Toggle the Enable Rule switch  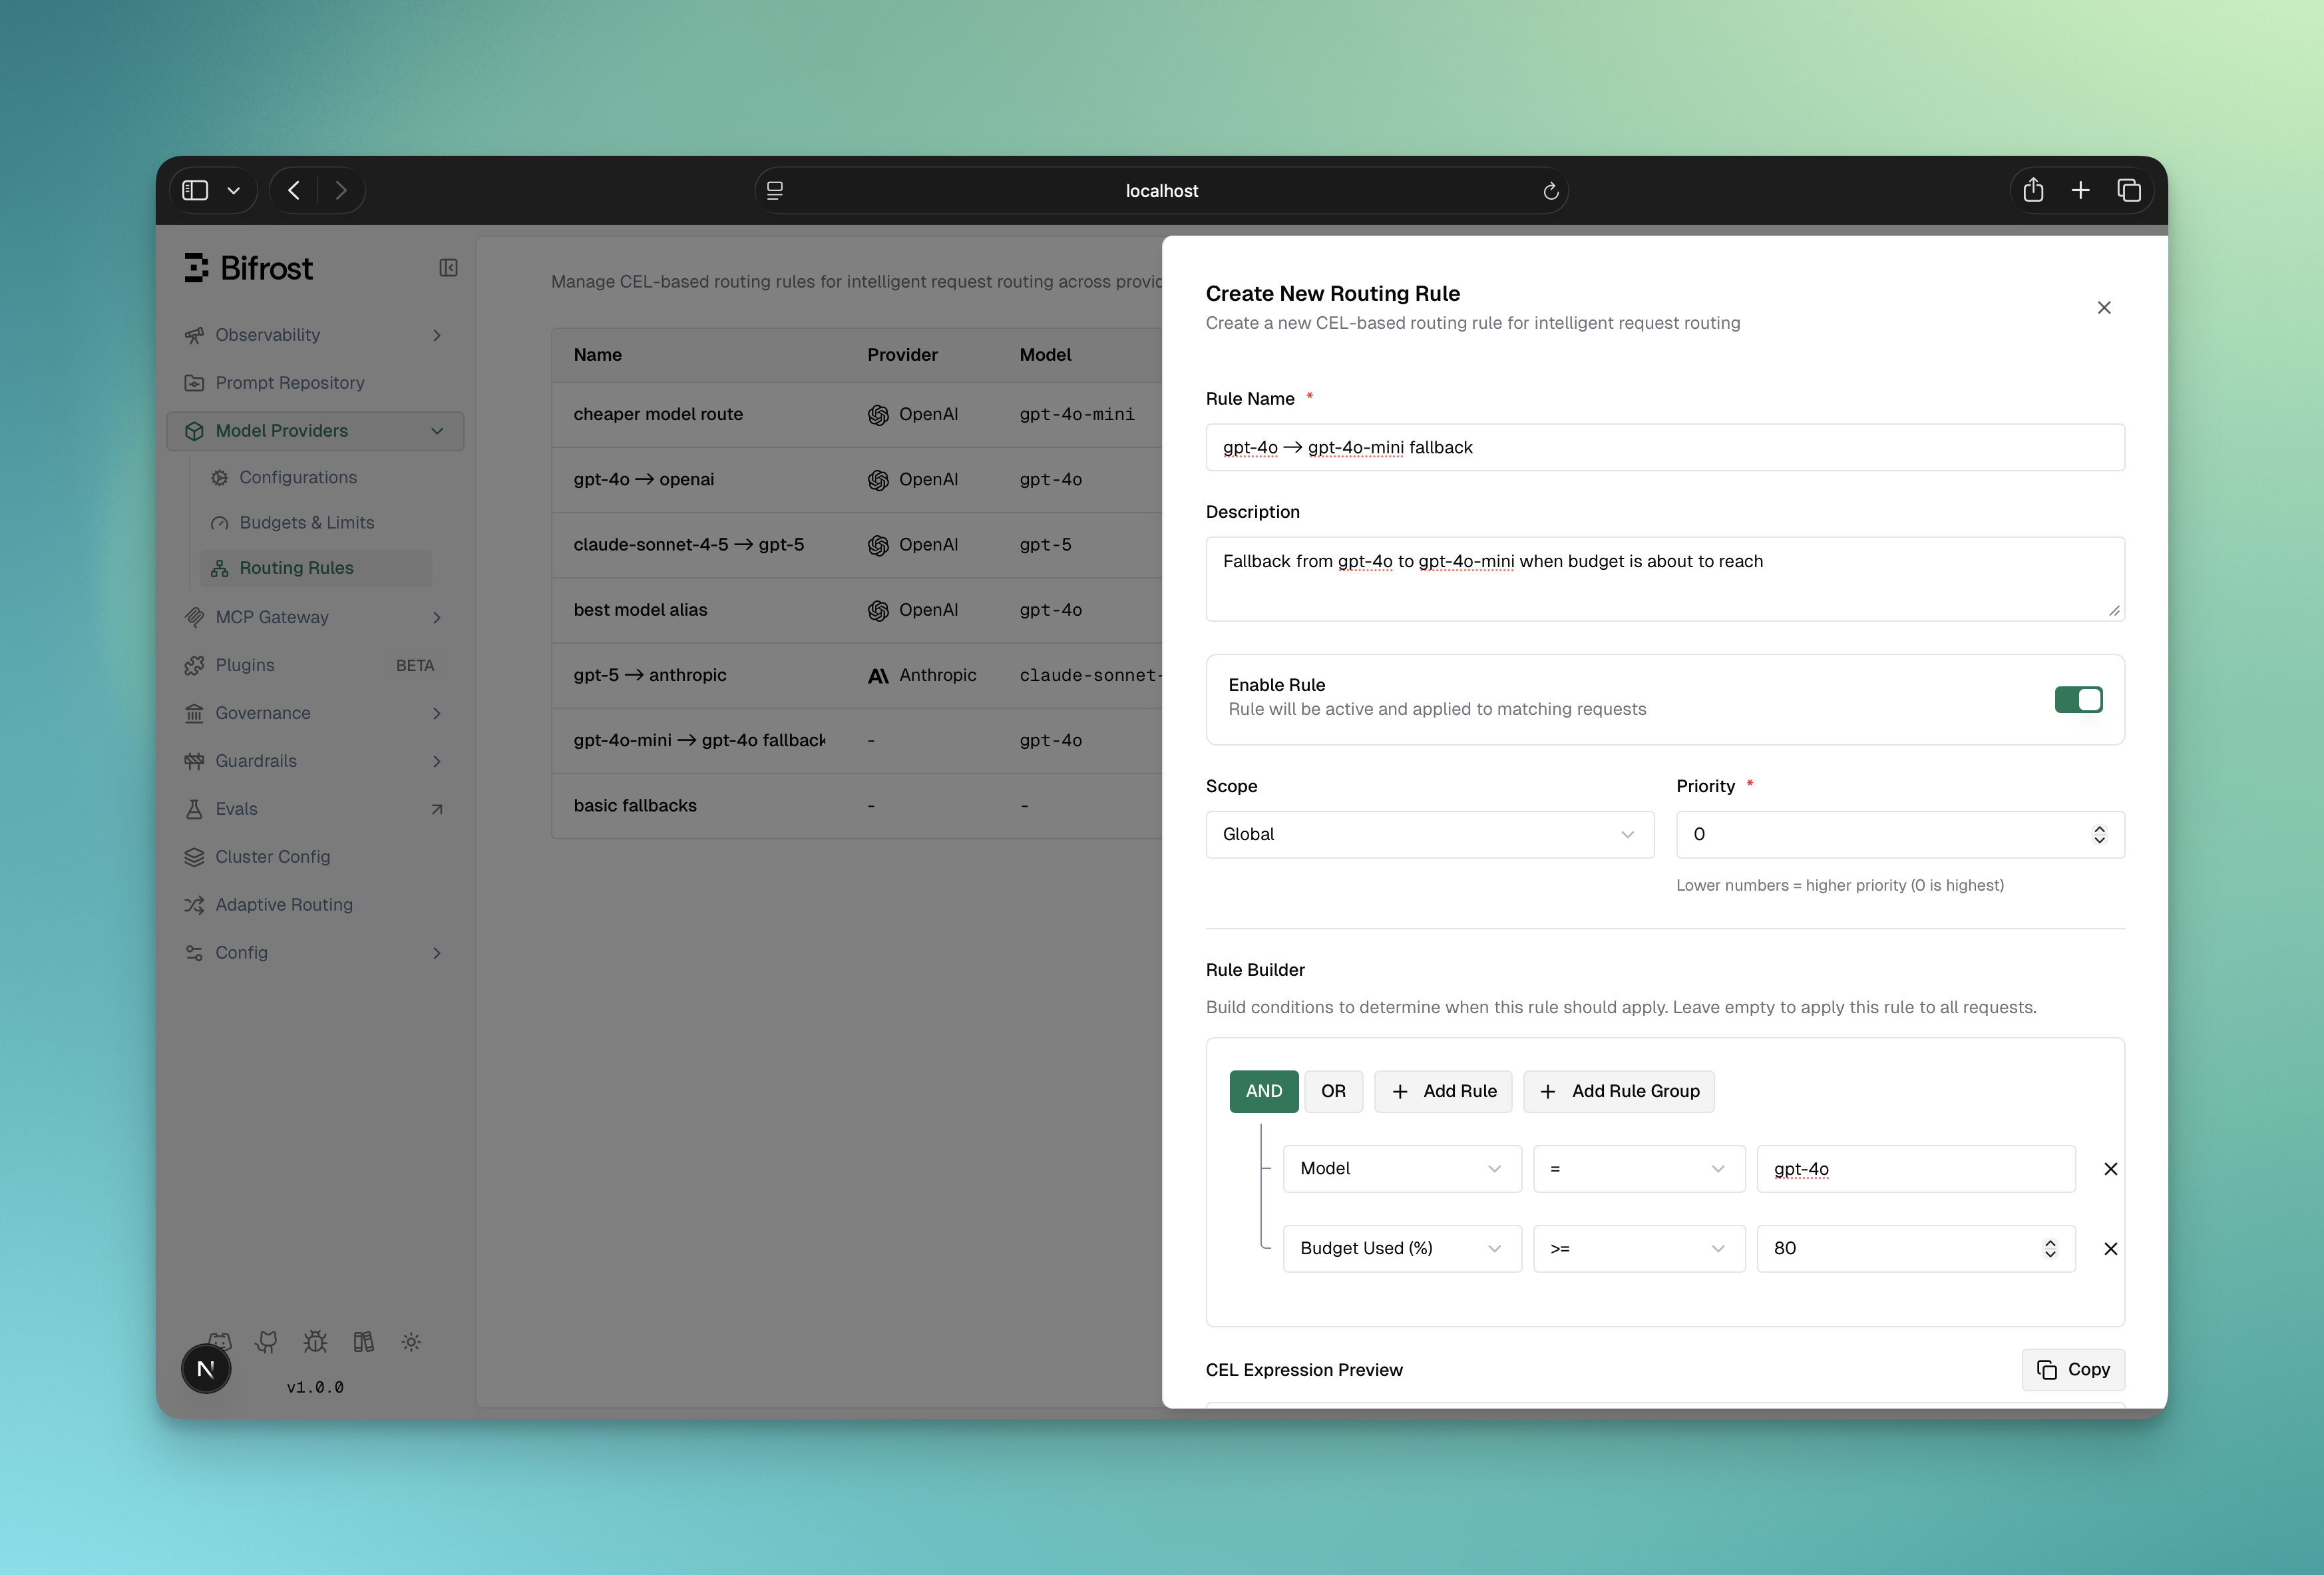pos(2078,699)
